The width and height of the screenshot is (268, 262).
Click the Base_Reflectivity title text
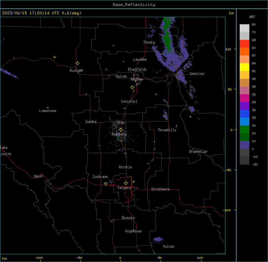[x=134, y=5]
